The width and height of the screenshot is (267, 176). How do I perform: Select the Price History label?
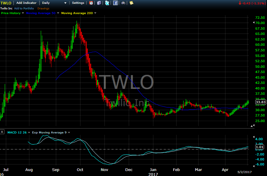(x=11, y=13)
